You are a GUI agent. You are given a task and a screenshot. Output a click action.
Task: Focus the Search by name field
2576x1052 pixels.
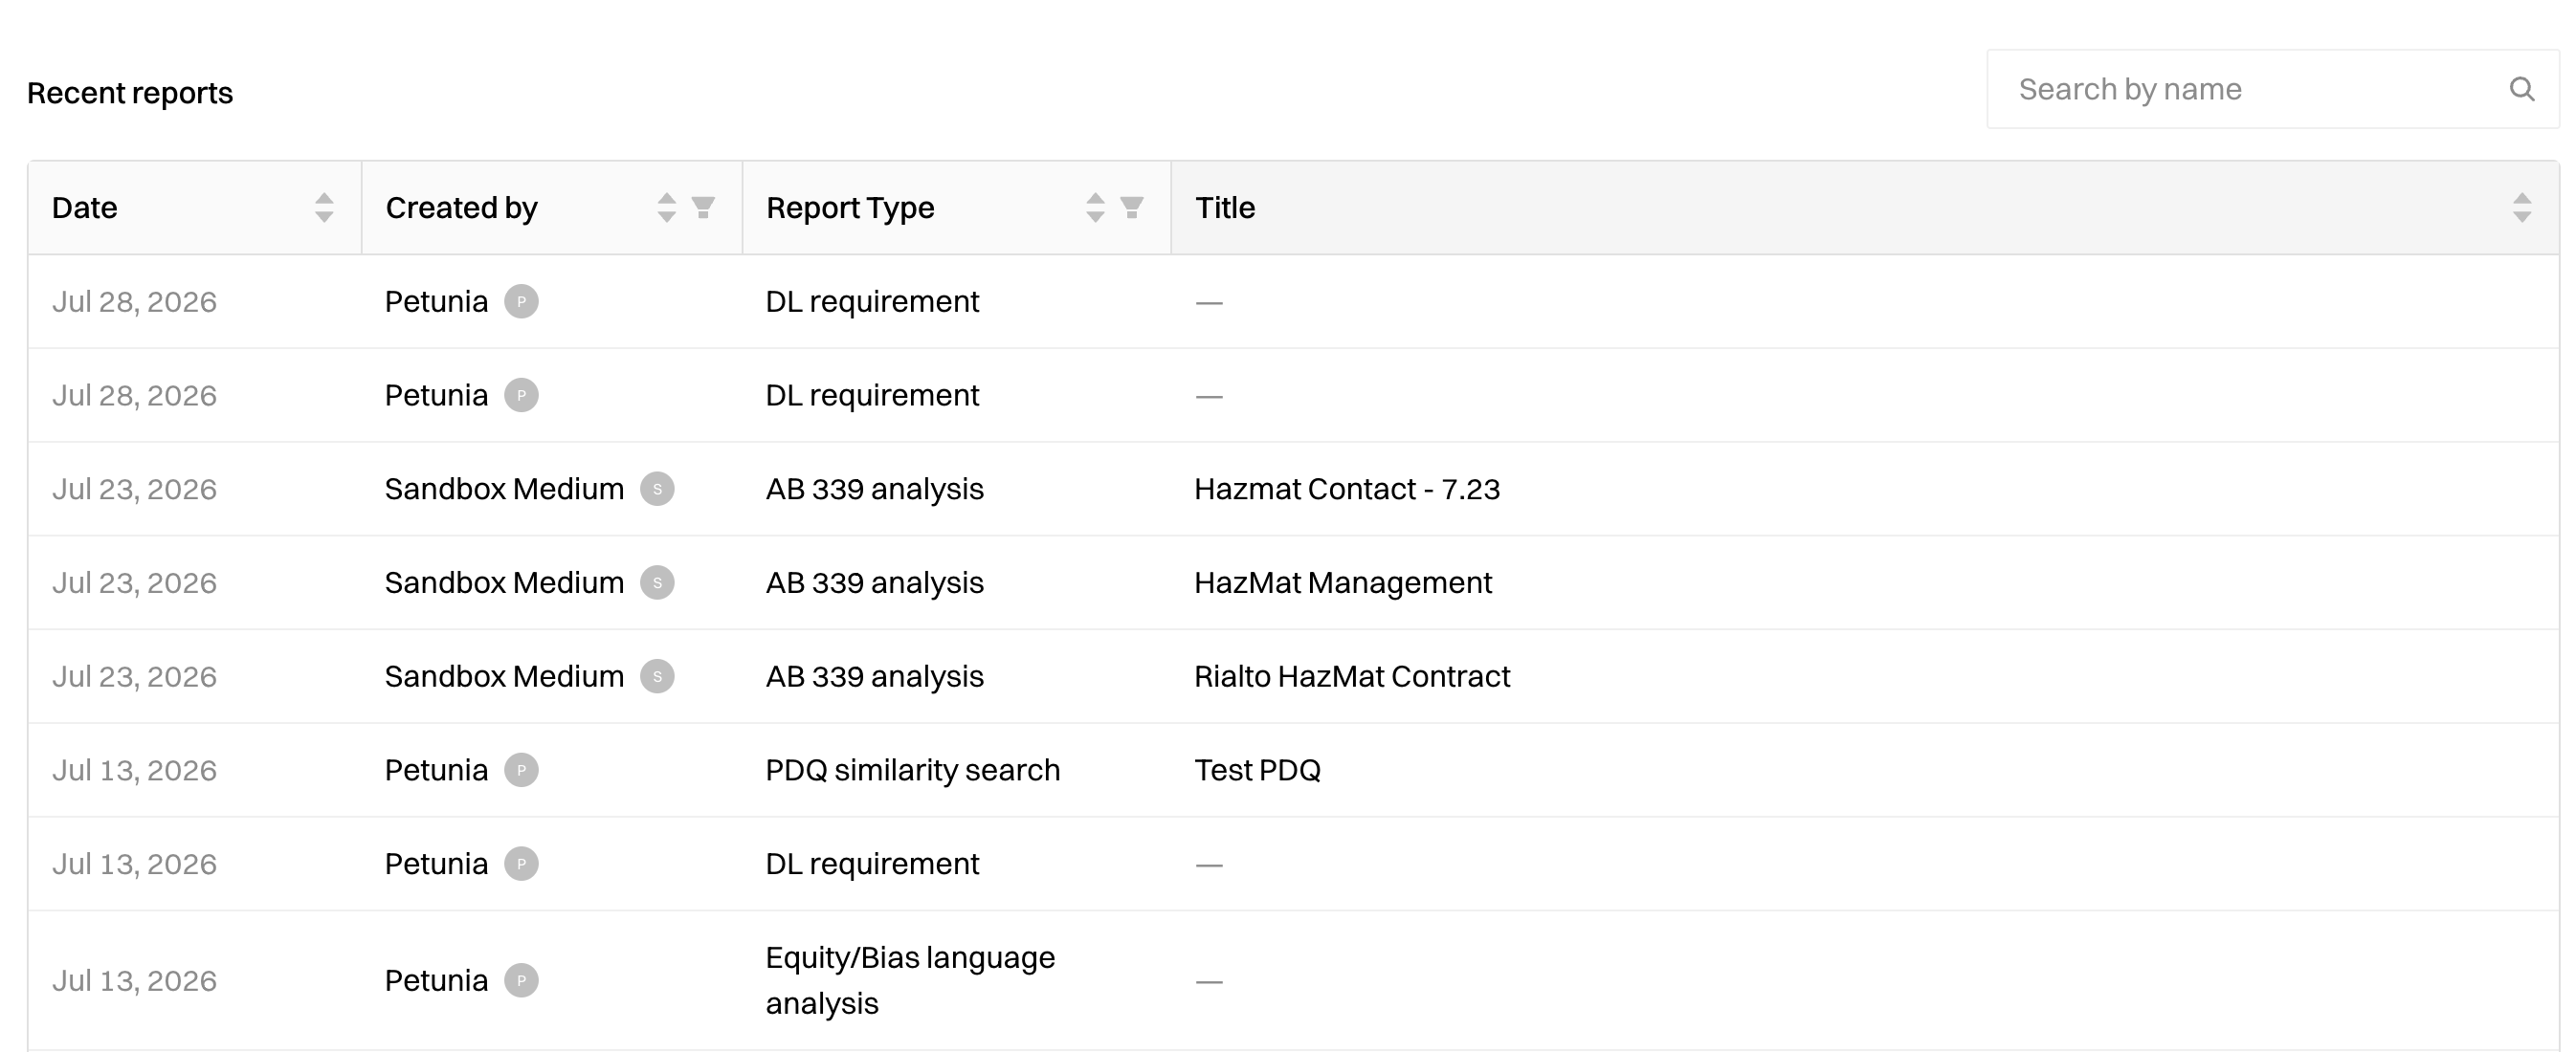[2272, 89]
